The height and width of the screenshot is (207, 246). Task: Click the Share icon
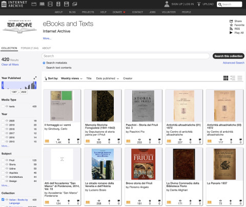coord(231,21)
